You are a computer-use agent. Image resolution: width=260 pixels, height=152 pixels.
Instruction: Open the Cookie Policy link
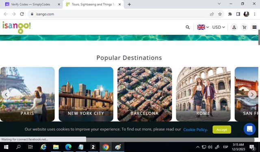coord(195,130)
